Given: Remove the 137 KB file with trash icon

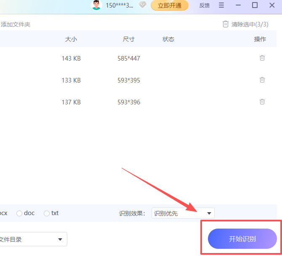Looking at the screenshot, I should coord(262,102).
